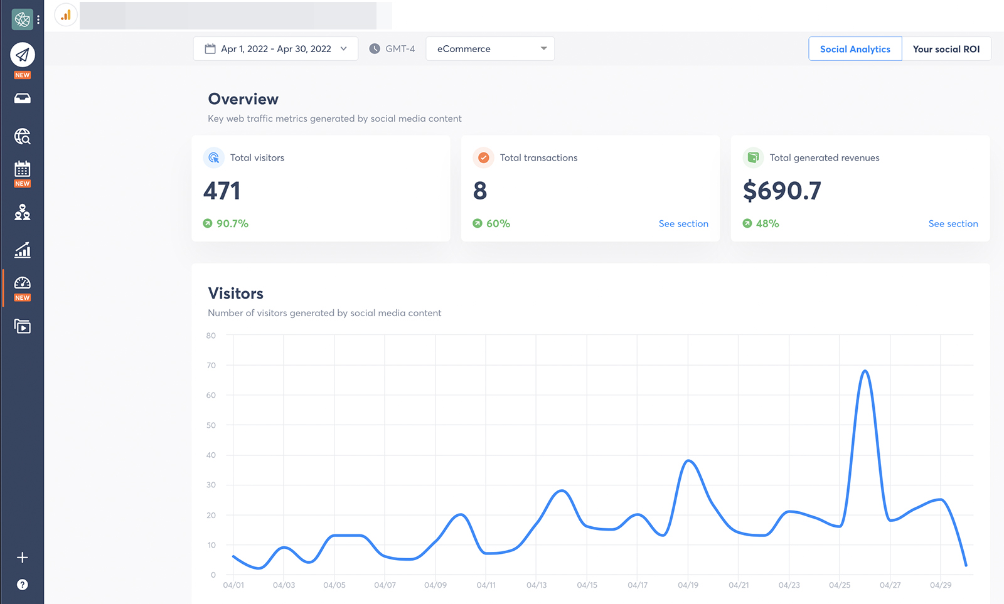
Task: Click See section under Total generated revenues
Action: click(x=953, y=224)
